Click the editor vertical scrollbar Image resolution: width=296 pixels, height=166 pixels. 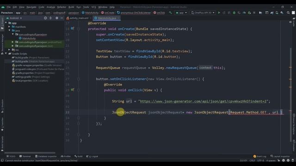(x=290, y=95)
